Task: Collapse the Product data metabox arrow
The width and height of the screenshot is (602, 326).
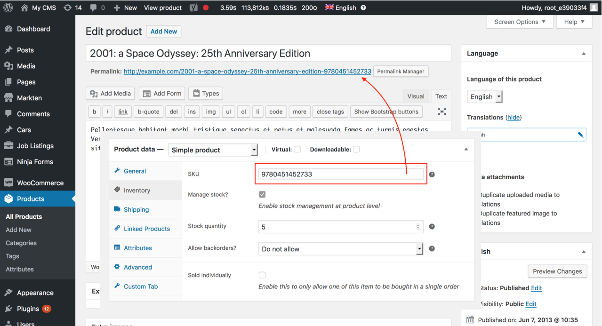Action: [466, 150]
